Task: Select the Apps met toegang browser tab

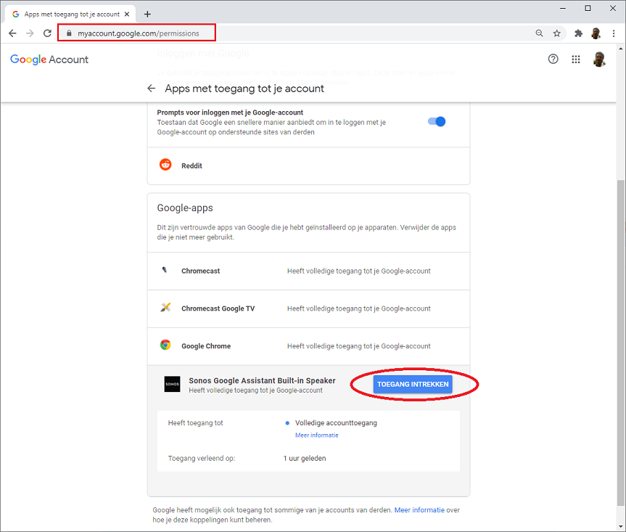Action: [x=70, y=14]
